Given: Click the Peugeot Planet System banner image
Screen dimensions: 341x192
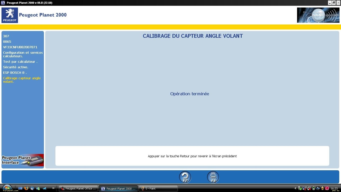Looking at the screenshot, I should click(x=318, y=15).
